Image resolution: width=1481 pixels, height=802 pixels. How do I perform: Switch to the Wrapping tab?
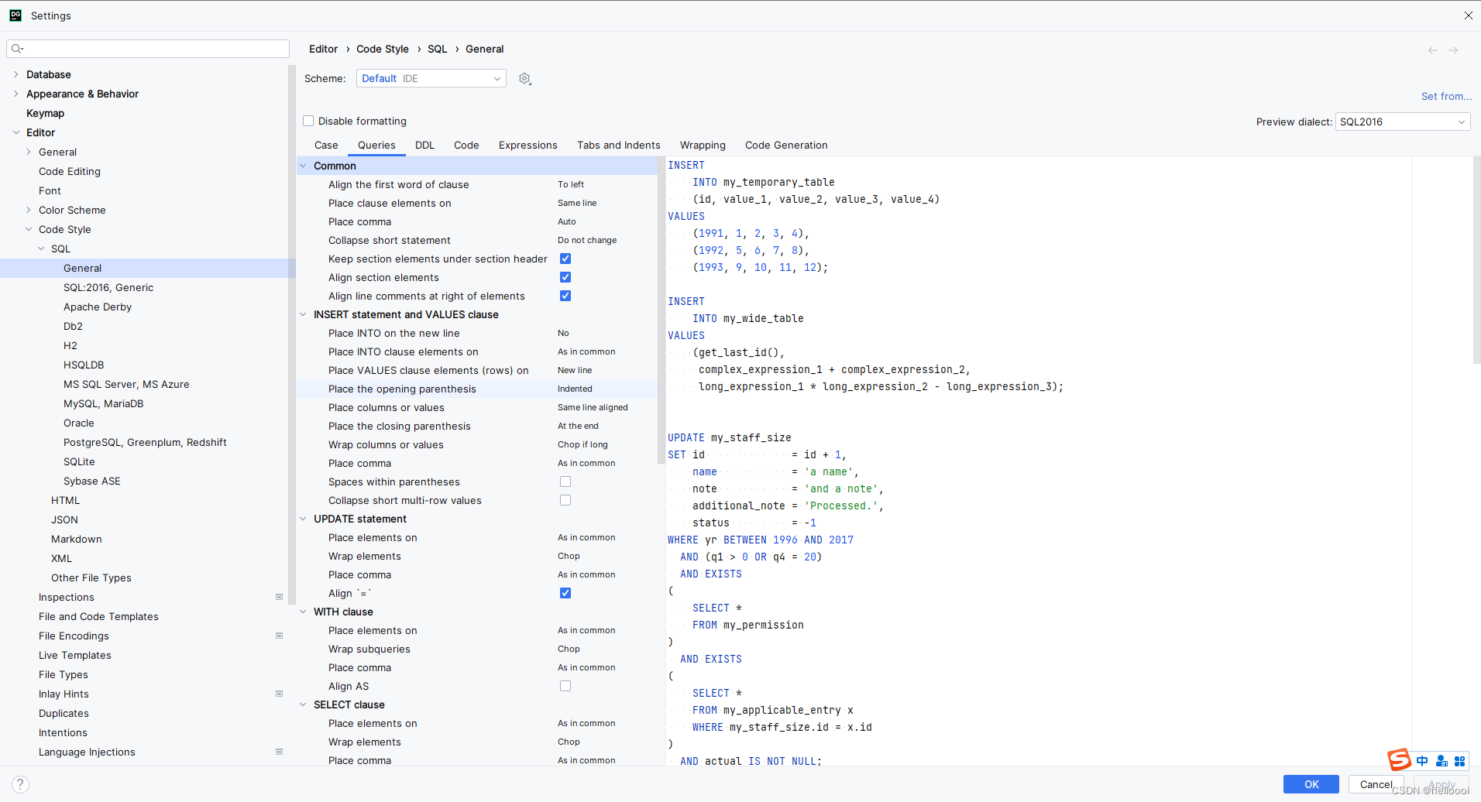703,145
